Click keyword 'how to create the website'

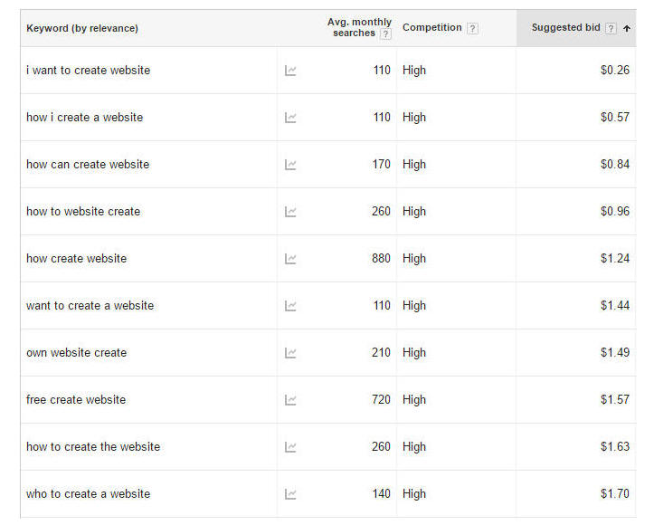tap(93, 447)
